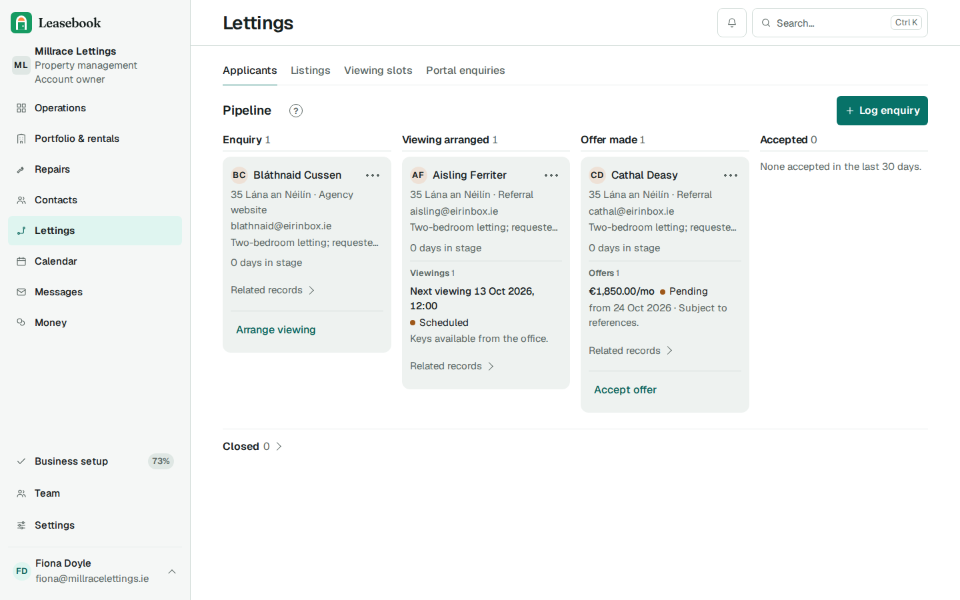Open the Repairs section
Screen dimensions: 960x600
pyautogui.click(x=95, y=169)
